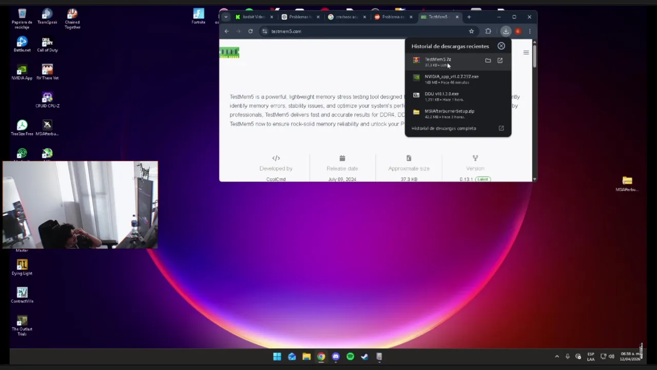
Task: Open Historial de descargas completo
Action: pos(458,128)
